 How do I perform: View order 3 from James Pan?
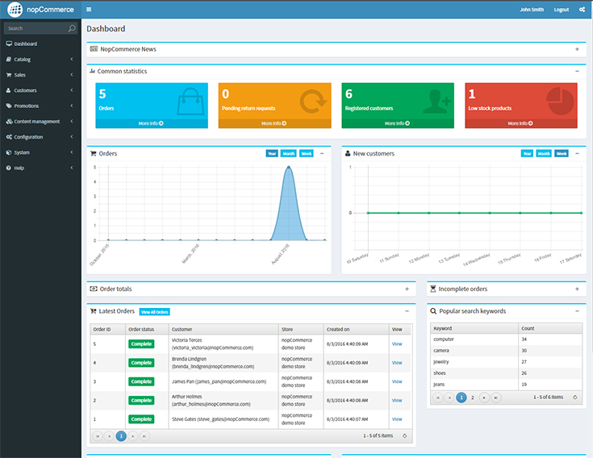[x=397, y=381]
